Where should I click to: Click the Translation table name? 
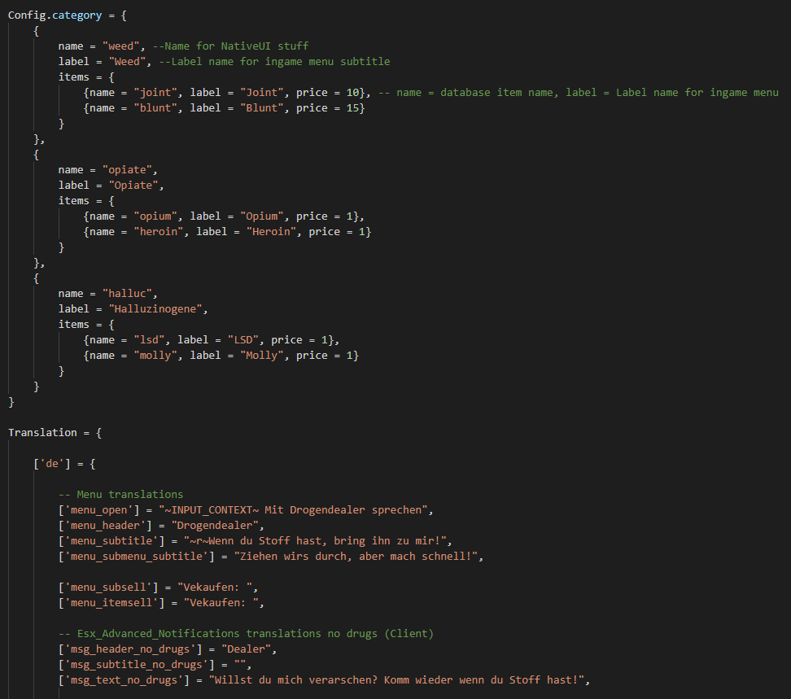42,433
